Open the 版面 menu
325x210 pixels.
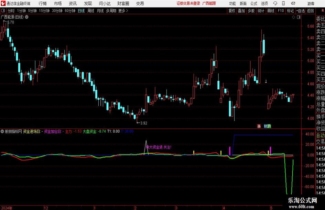[243, 3]
